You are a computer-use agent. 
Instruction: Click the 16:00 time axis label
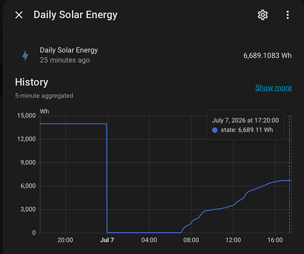275,240
